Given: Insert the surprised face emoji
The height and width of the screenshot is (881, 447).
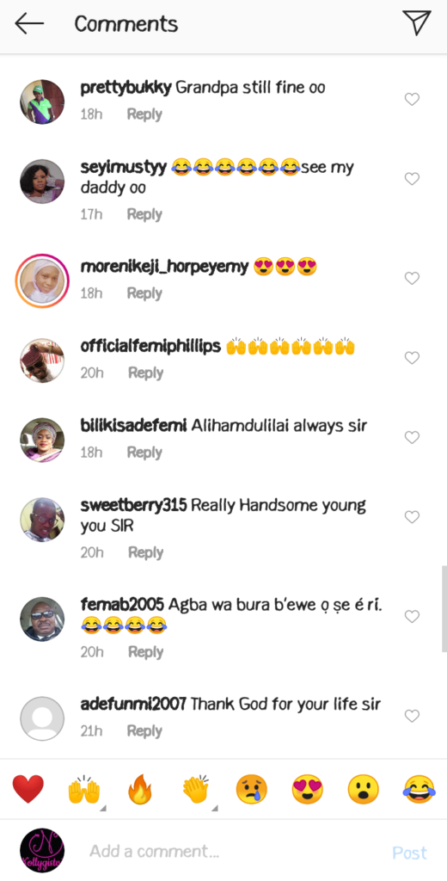Looking at the screenshot, I should tap(363, 789).
